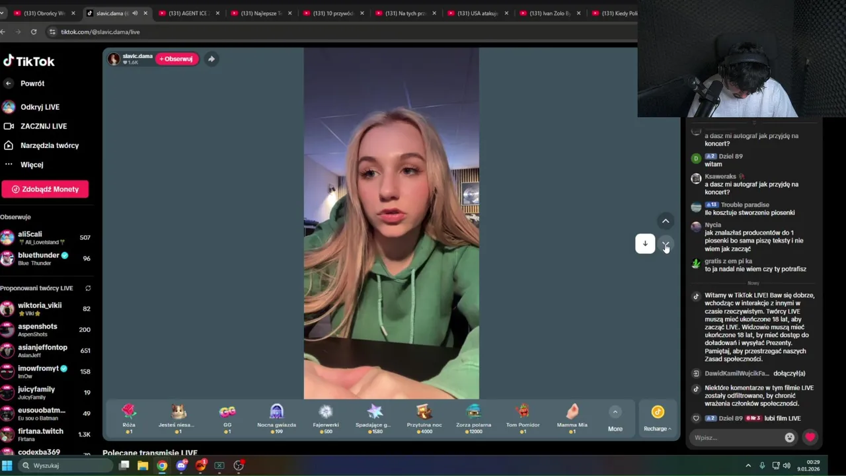Send the Nocna gwiazda gift
This screenshot has height=476, width=846.
click(x=276, y=418)
